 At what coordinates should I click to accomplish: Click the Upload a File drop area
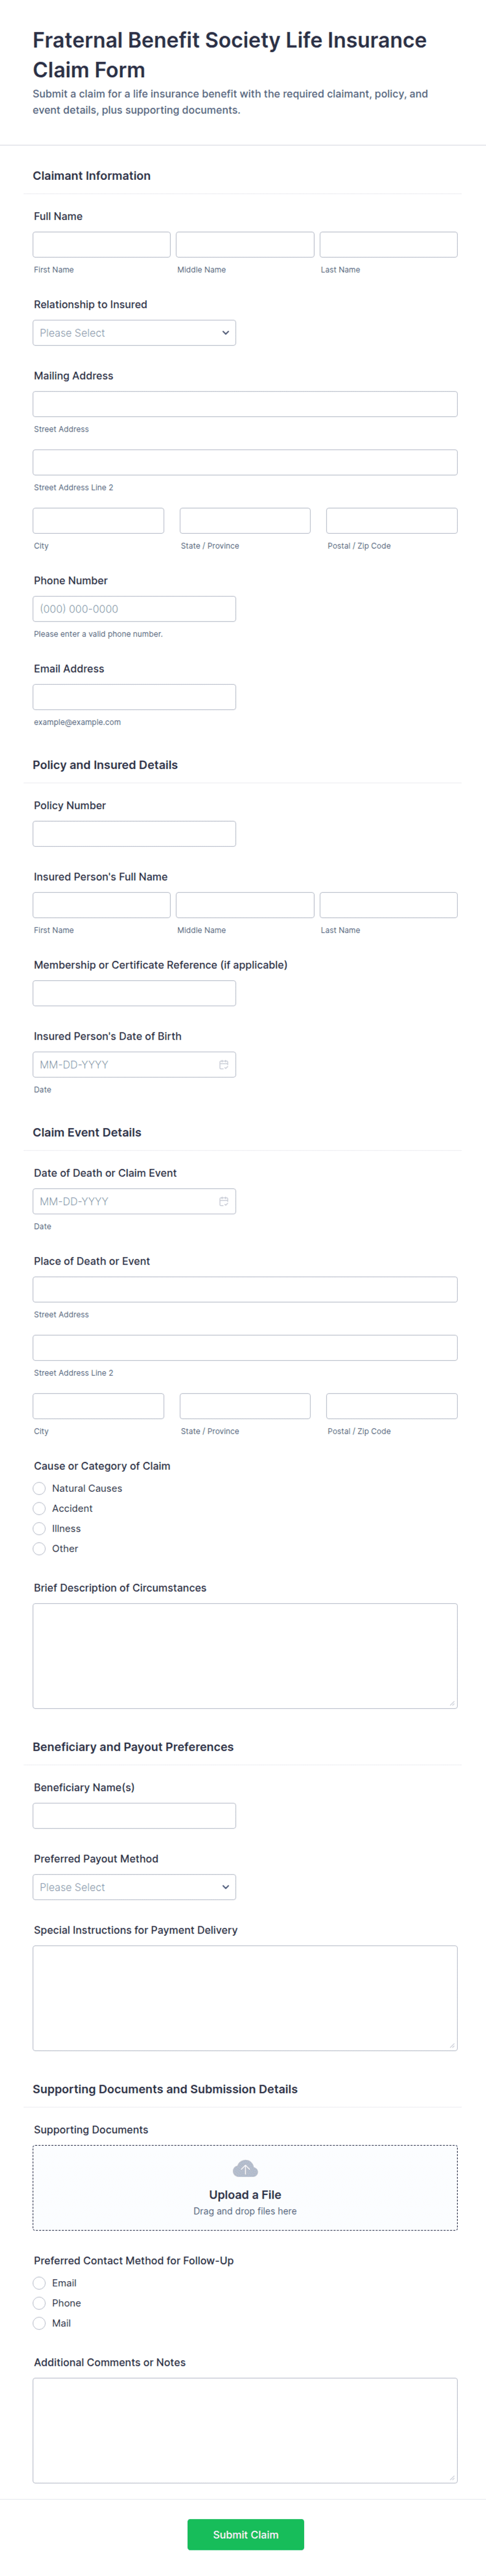click(245, 2187)
